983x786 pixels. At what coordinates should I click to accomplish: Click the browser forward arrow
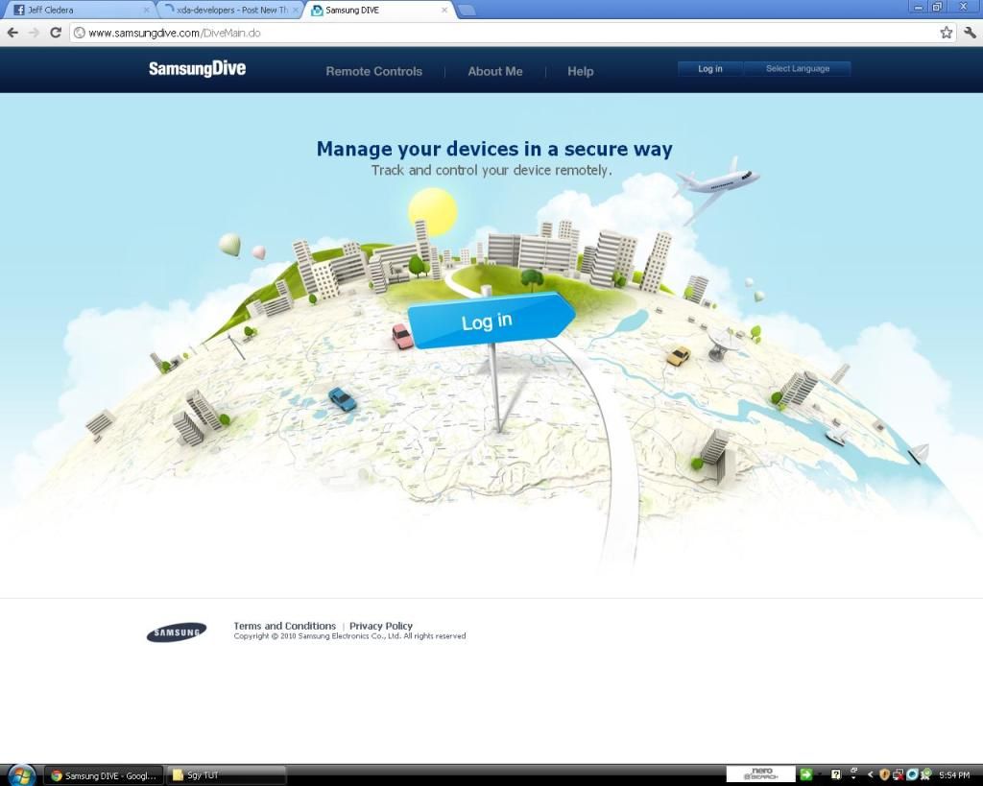(x=34, y=33)
